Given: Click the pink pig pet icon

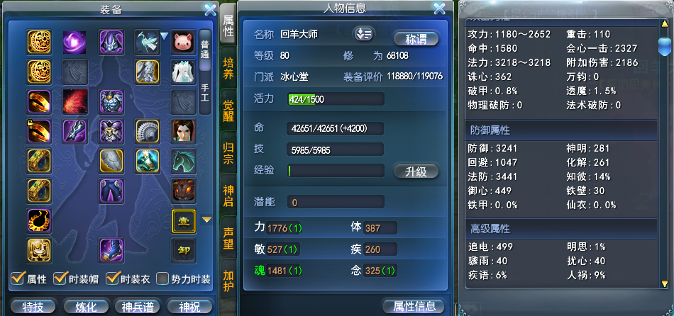Looking at the screenshot, I should pyautogui.click(x=184, y=42).
